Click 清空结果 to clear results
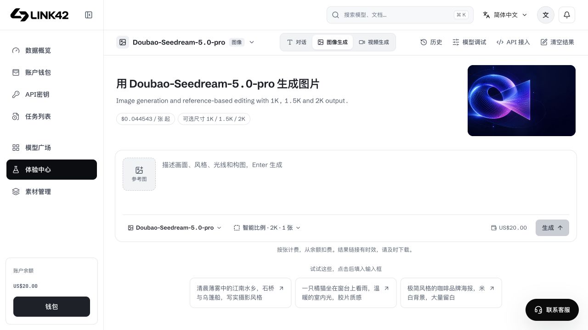This screenshot has height=330, width=588. [557, 42]
